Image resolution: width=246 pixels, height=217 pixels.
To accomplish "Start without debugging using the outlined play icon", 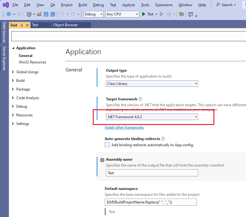I will [x=162, y=14].
